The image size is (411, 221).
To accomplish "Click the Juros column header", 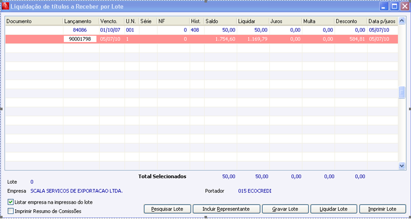I will pos(286,21).
